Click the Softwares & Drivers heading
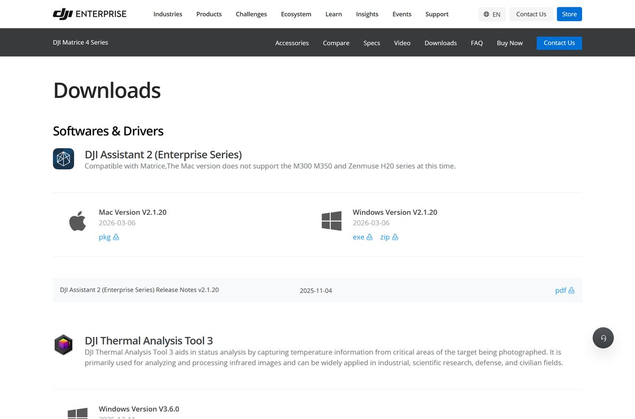Viewport: 635px width, 419px height. pos(108,131)
